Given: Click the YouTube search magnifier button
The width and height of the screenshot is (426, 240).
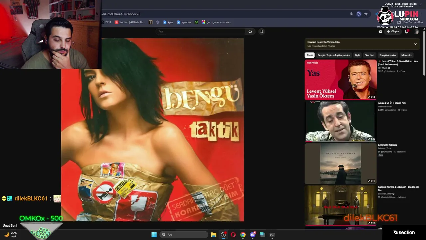Looking at the screenshot, I should [x=250, y=31].
